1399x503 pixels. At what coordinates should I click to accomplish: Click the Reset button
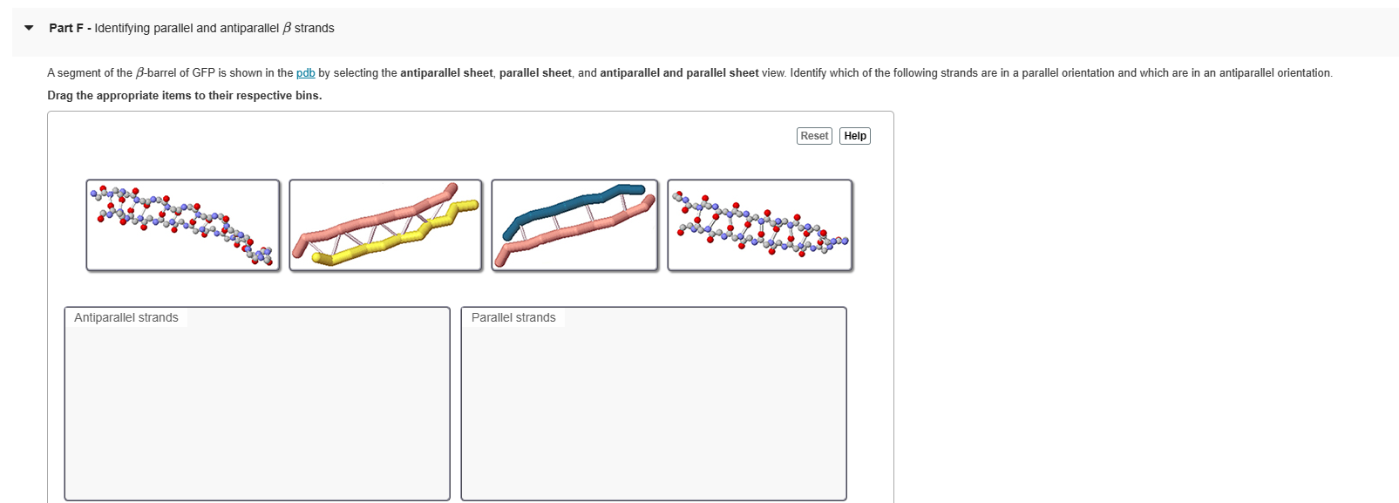pos(813,135)
